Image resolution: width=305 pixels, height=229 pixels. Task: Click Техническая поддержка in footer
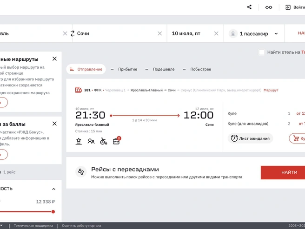[x=33, y=226]
